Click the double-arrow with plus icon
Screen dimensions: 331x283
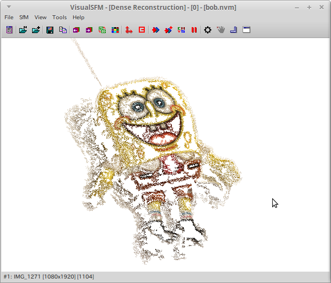pyautogui.click(x=168, y=30)
